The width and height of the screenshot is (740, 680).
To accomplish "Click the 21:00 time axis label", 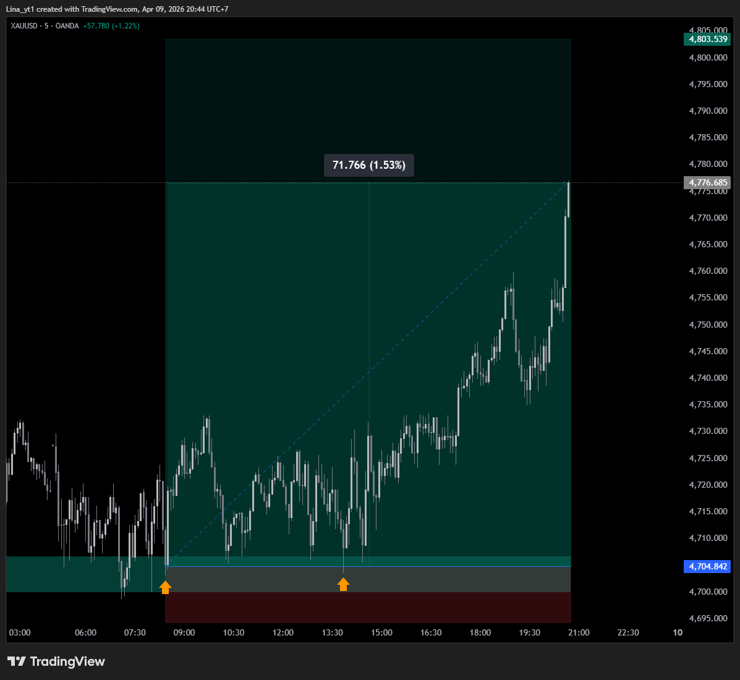I will (x=579, y=632).
